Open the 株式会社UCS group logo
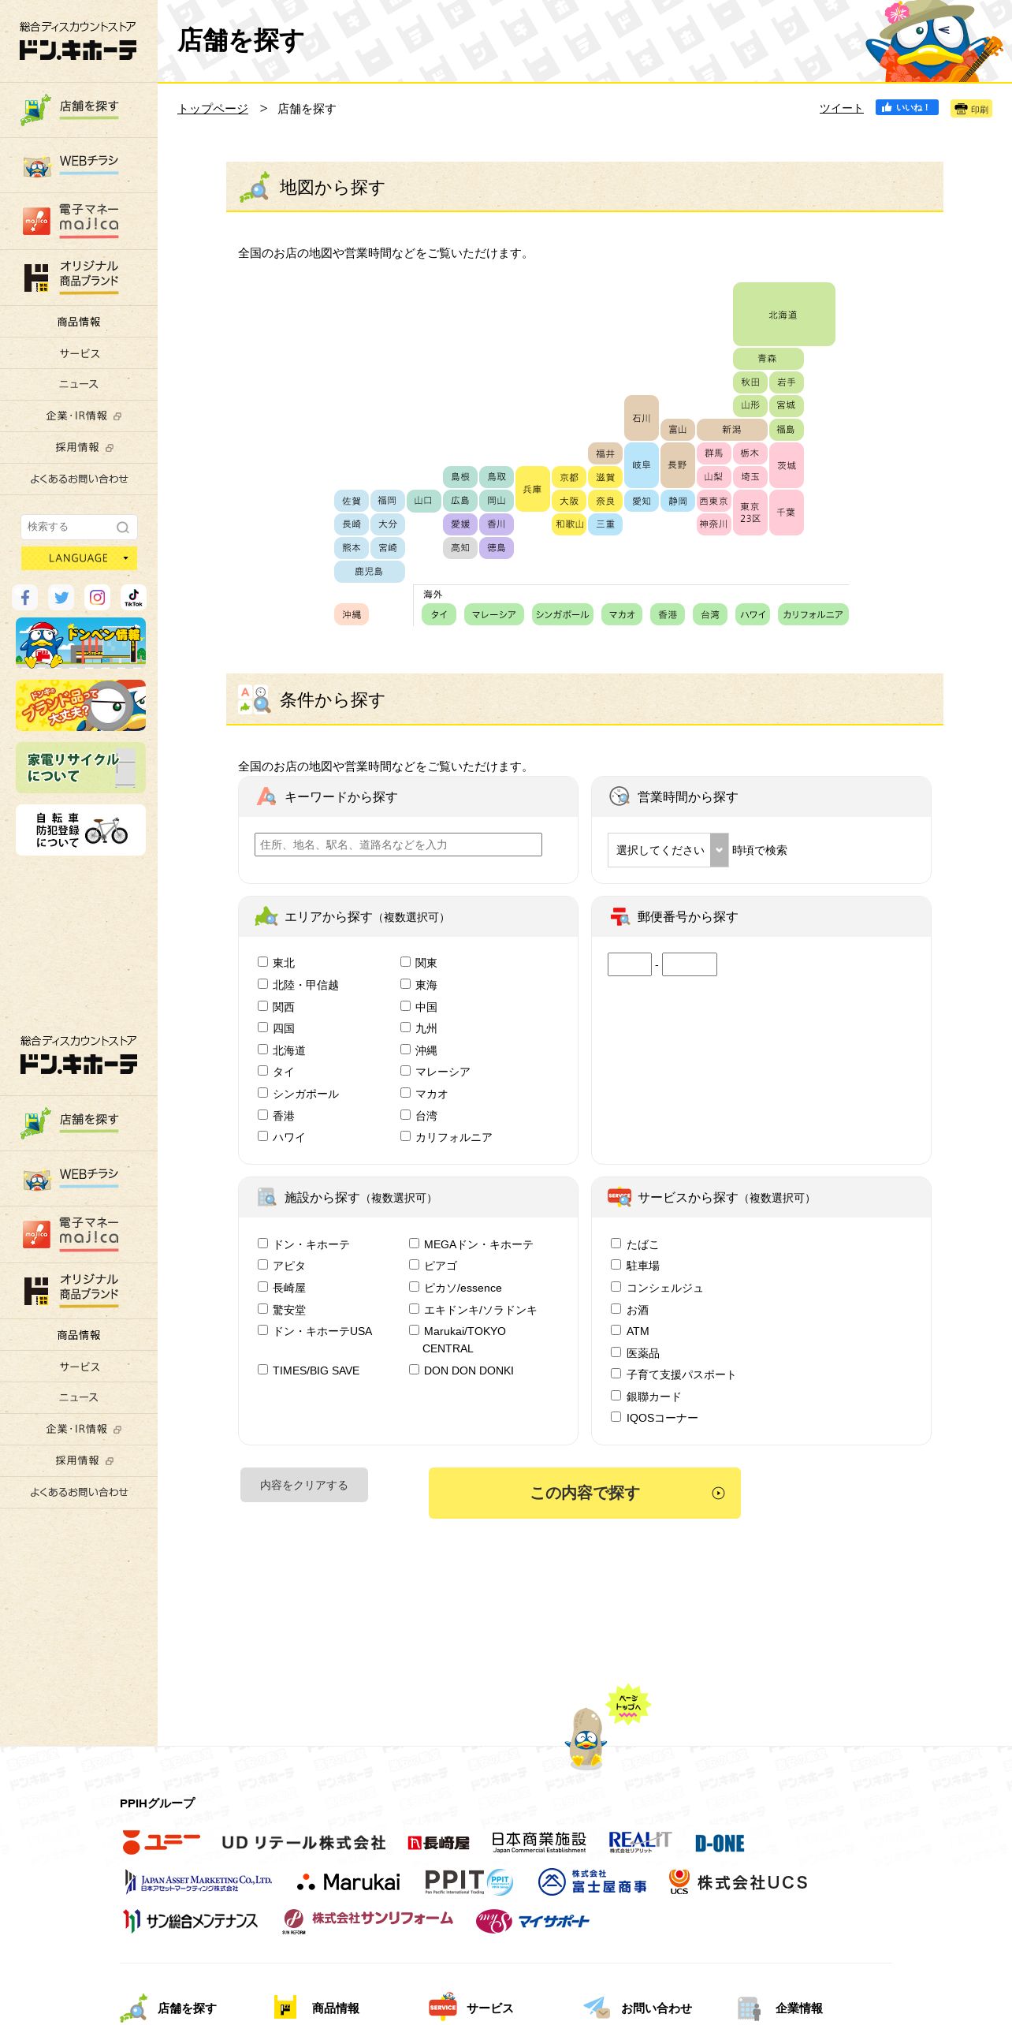The image size is (1012, 2025). click(x=738, y=1881)
